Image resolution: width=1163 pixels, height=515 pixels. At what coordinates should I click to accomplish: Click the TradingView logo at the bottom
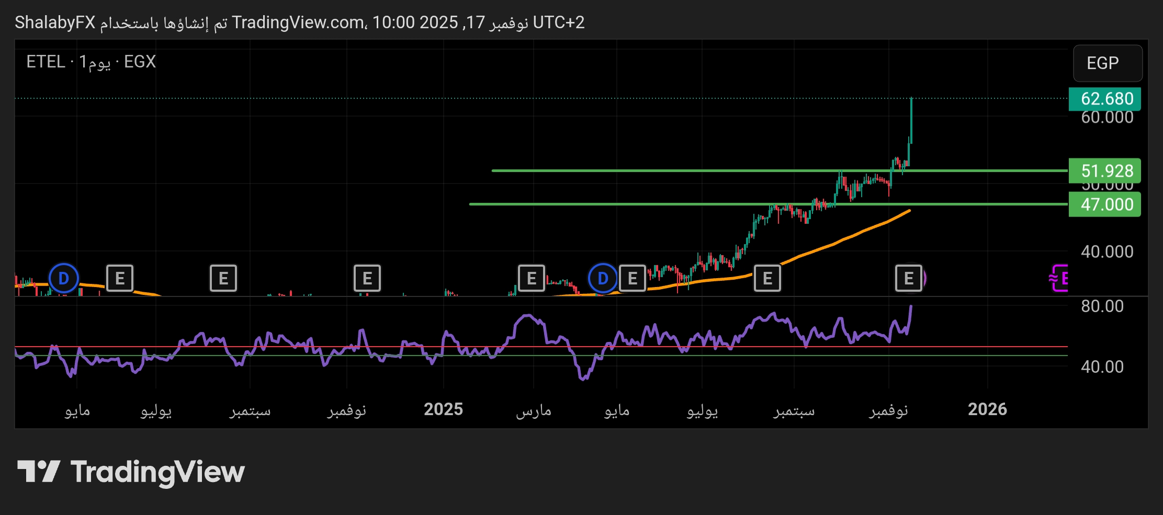point(131,472)
